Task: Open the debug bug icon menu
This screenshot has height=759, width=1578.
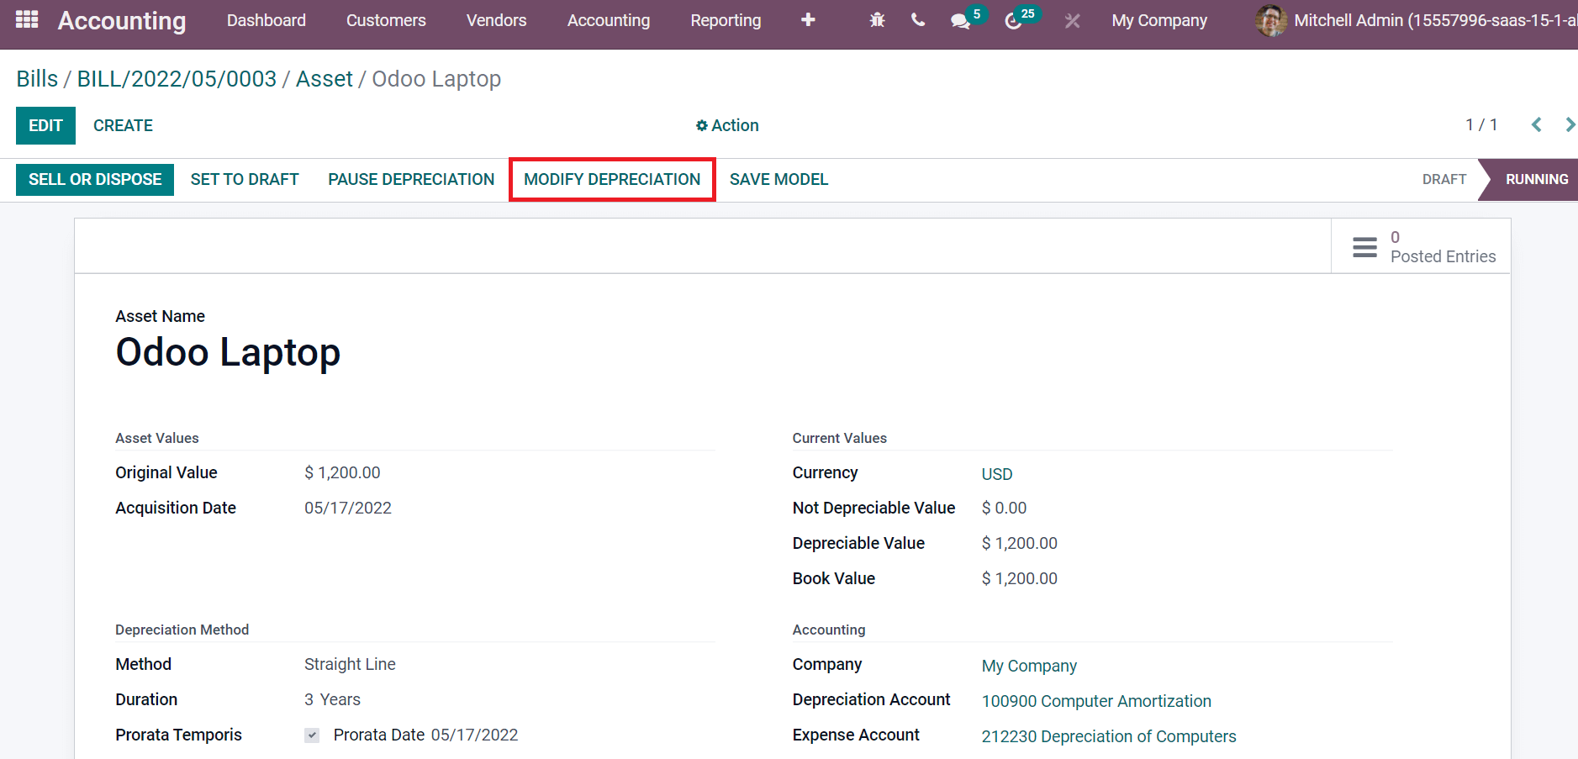Action: [x=877, y=19]
